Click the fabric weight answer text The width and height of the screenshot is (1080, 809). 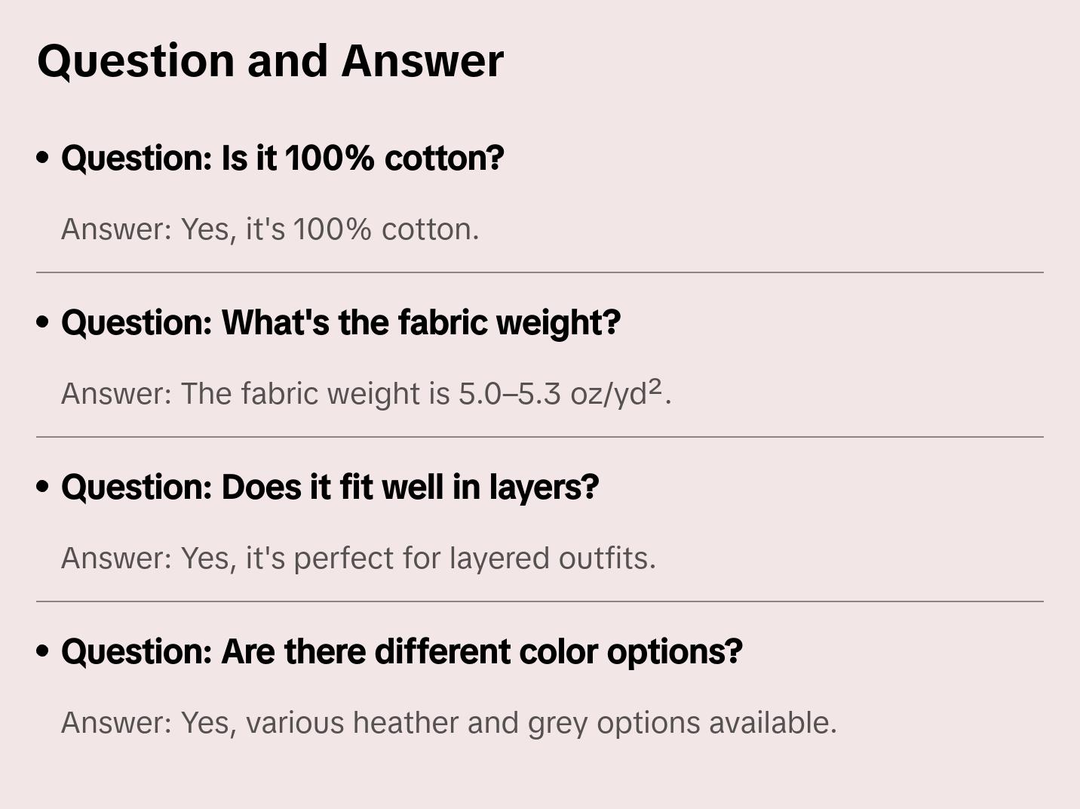pos(366,394)
